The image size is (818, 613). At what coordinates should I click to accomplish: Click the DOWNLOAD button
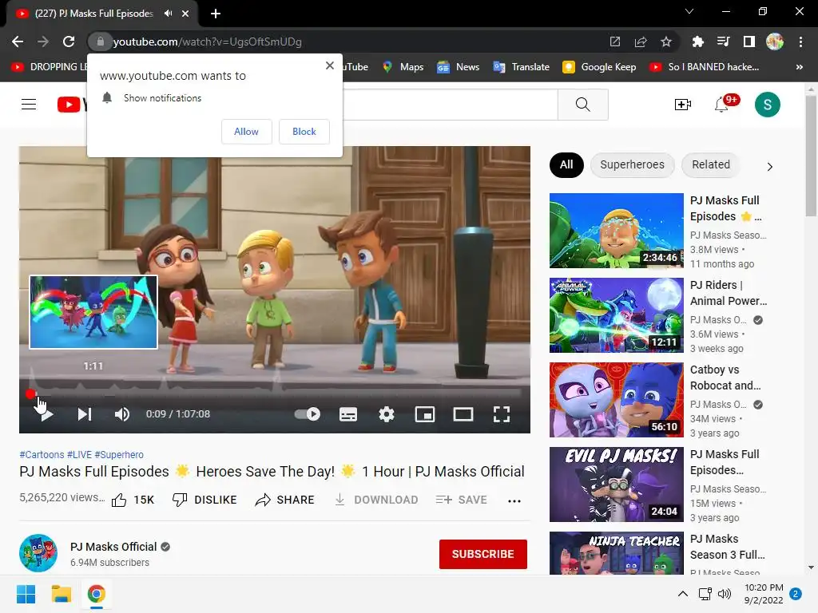tap(376, 500)
